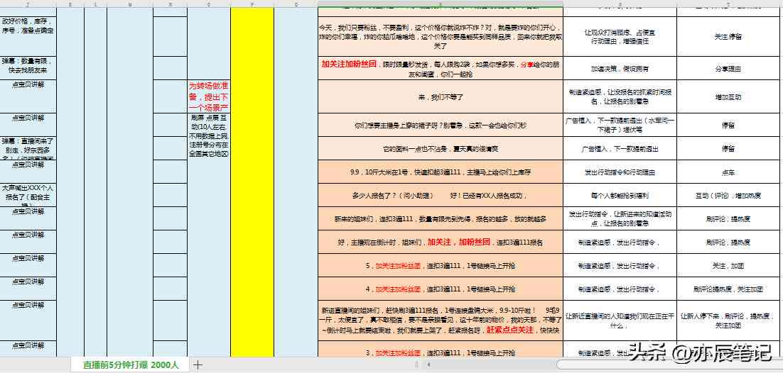Select the cell mentioning 水军问一下裙子
The width and height of the screenshot is (783, 373).
pyautogui.click(x=620, y=126)
